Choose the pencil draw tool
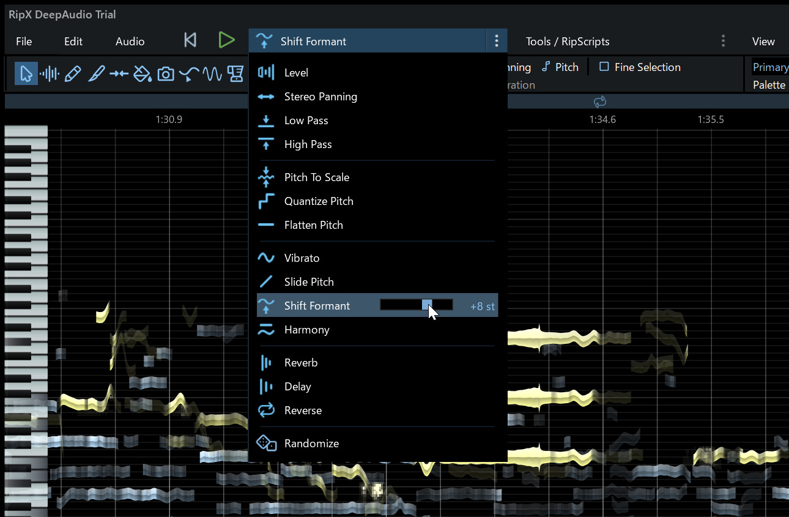The image size is (789, 517). pos(72,74)
